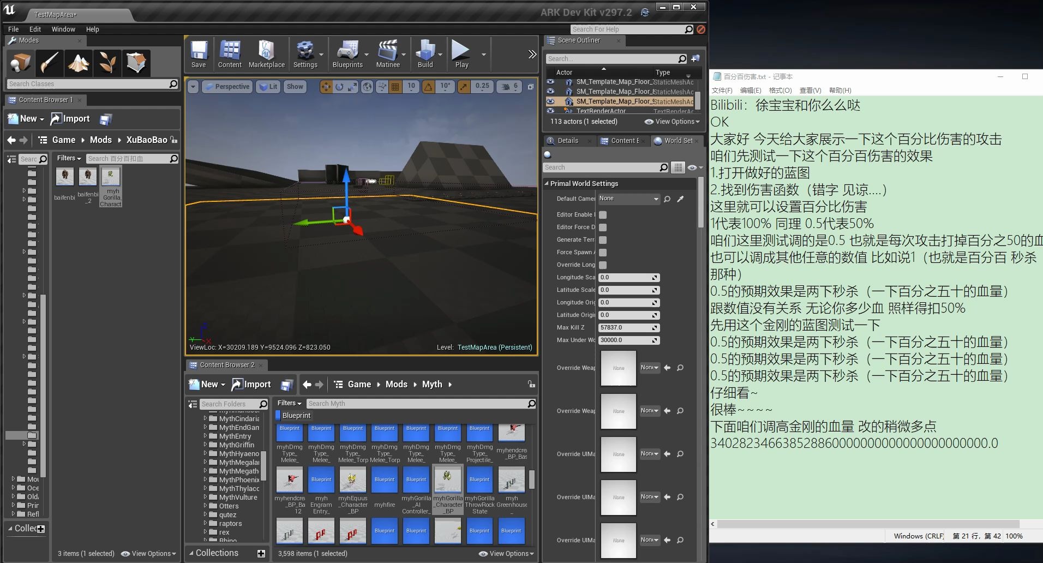This screenshot has width=1043, height=563.
Task: Open the Default Camera None dropdown
Action: tap(628, 199)
